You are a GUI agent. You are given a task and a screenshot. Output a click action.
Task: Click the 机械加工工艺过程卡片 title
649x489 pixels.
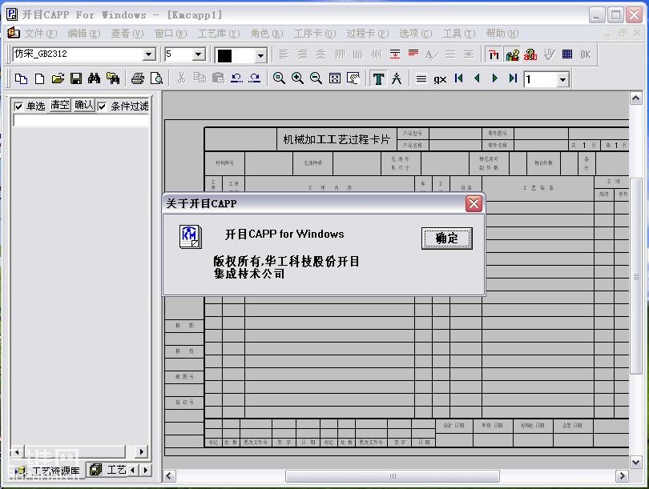click(336, 139)
